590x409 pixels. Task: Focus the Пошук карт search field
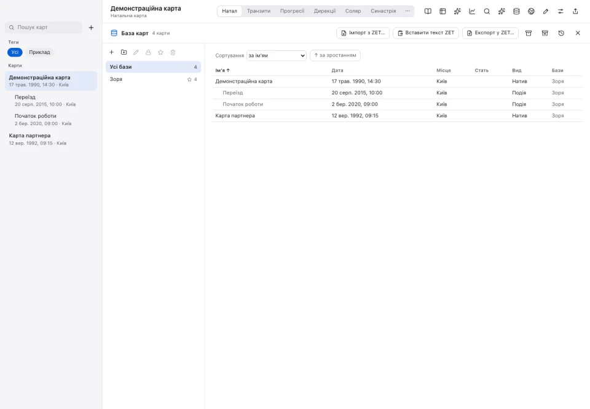tap(44, 28)
